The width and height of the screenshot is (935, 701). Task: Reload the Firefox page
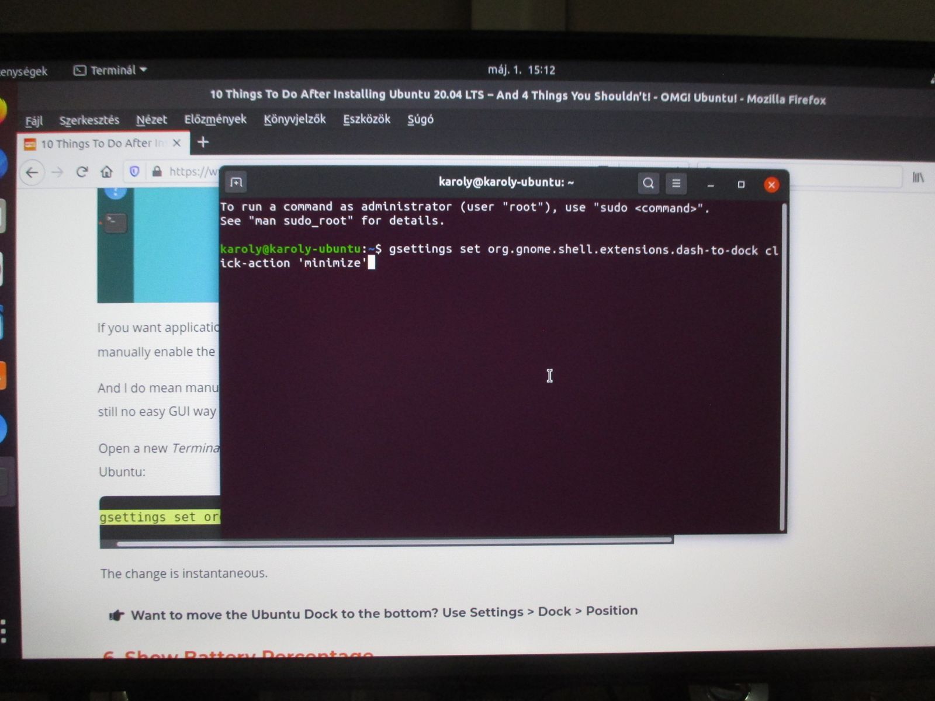(x=82, y=172)
